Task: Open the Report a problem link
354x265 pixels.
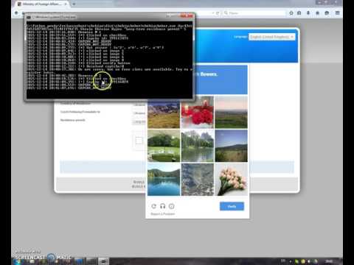Action: click(162, 214)
